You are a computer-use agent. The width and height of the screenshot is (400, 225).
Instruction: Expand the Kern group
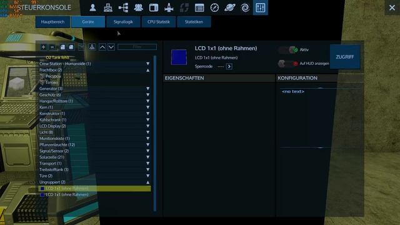click(147, 107)
